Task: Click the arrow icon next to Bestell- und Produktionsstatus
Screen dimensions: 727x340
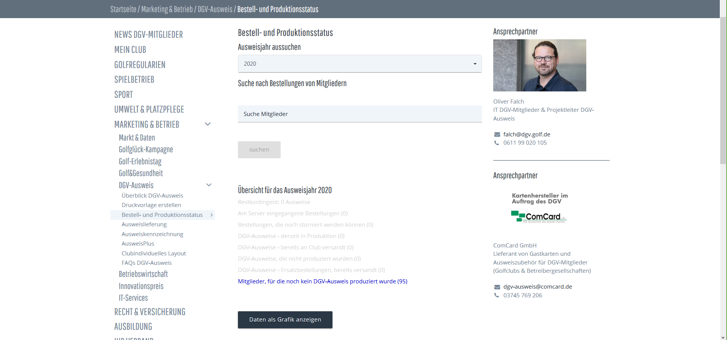Action: click(x=211, y=215)
